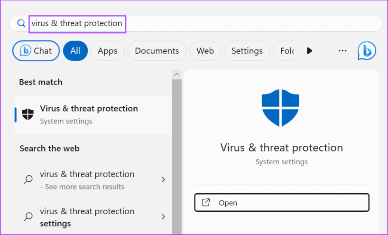Image resolution: width=388 pixels, height=235 pixels.
Task: Switch to the Web filter tab
Action: [205, 51]
